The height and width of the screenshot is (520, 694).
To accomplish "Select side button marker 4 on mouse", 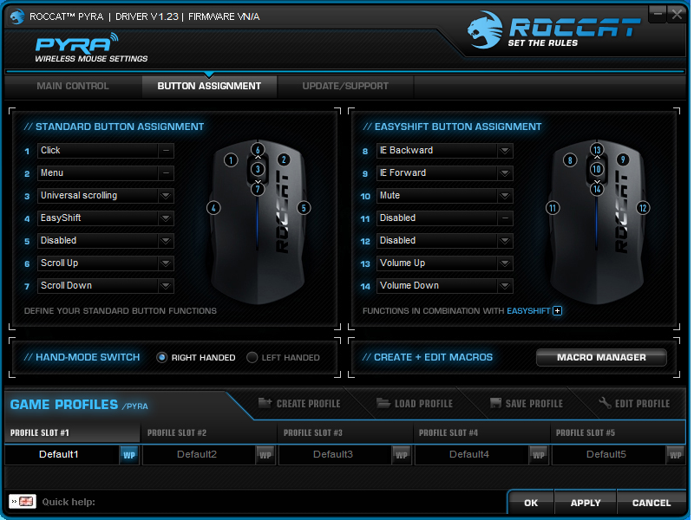I will tap(213, 208).
